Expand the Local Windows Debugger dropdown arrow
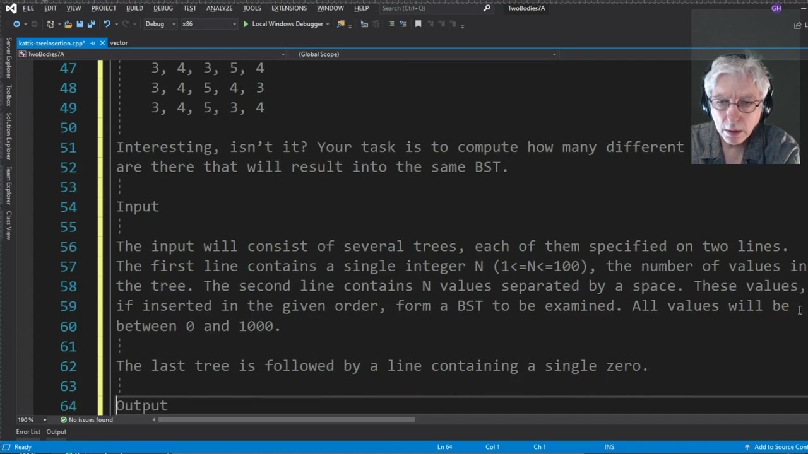The height and width of the screenshot is (454, 808). (x=328, y=24)
